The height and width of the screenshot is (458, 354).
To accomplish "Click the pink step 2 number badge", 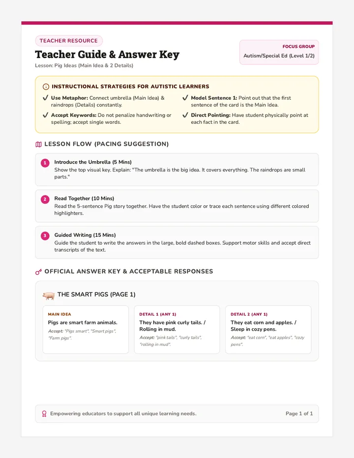I will 45,199.
